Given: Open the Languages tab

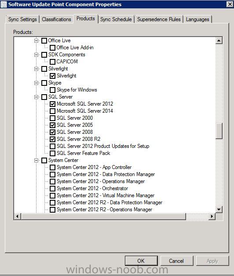Looking at the screenshot, I should tap(197, 19).
